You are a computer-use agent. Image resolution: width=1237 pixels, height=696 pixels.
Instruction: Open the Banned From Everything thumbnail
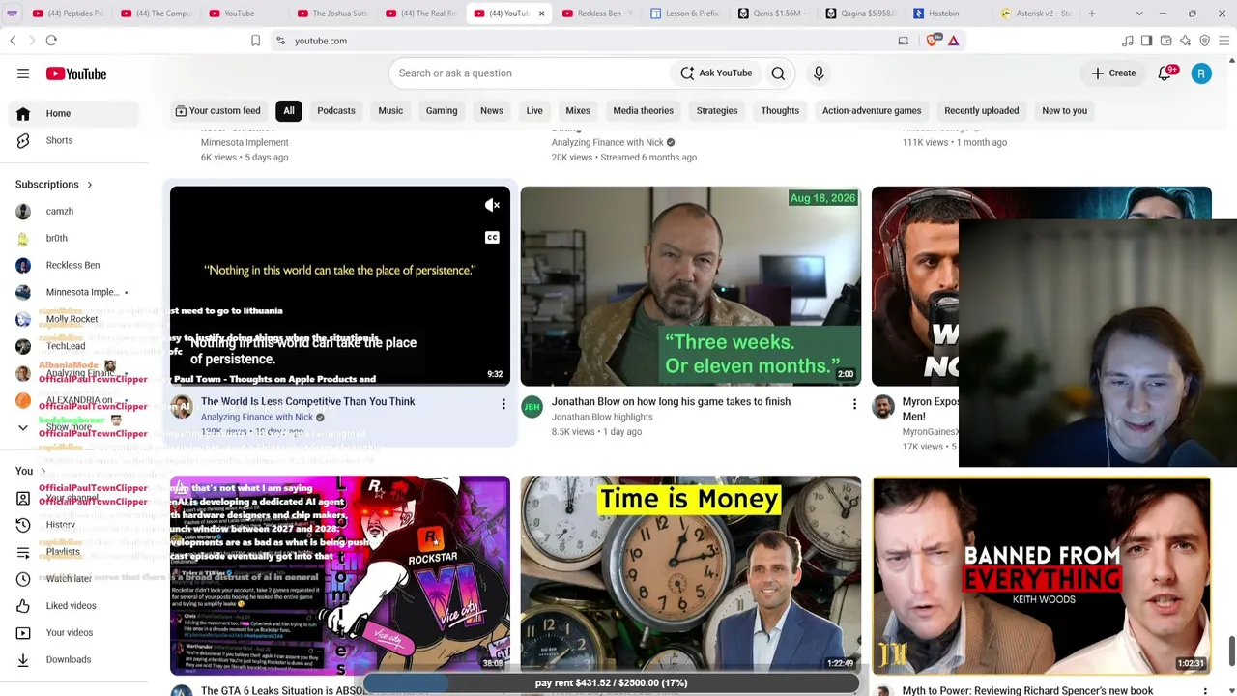[1042, 576]
